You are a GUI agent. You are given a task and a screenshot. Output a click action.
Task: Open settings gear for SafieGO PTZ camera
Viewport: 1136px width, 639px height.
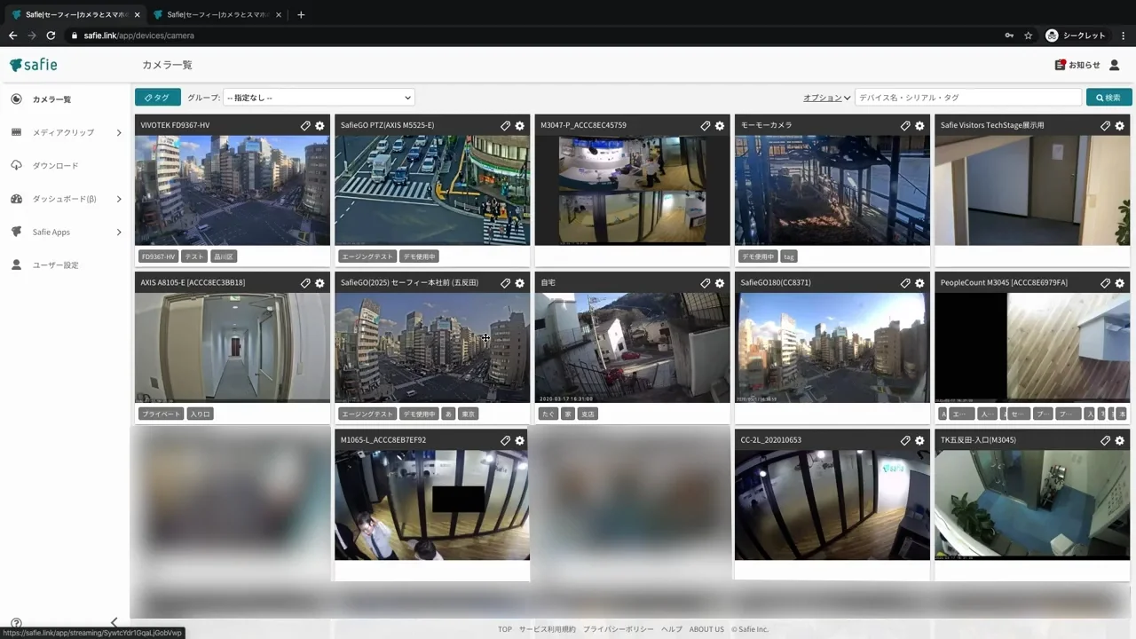[x=520, y=126]
